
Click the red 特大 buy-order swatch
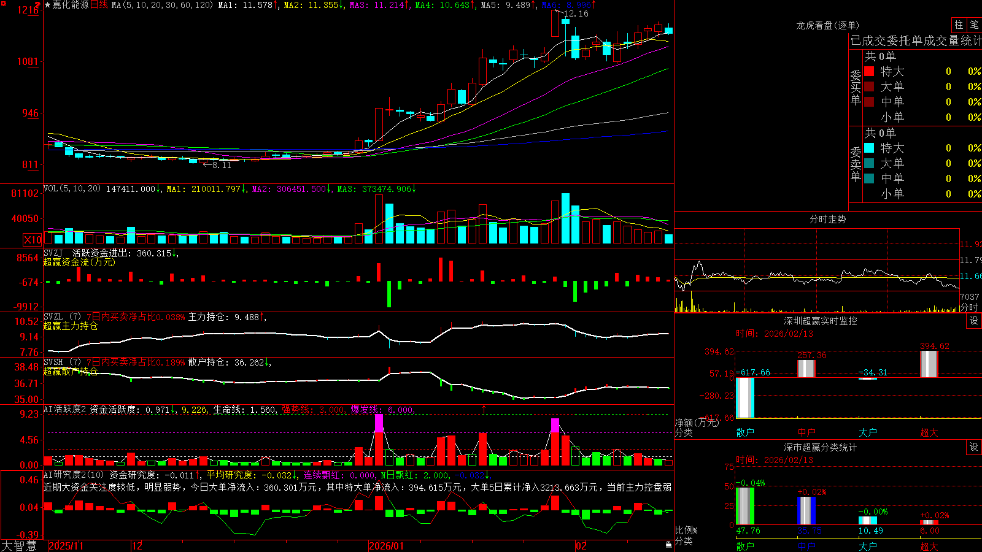coord(869,71)
